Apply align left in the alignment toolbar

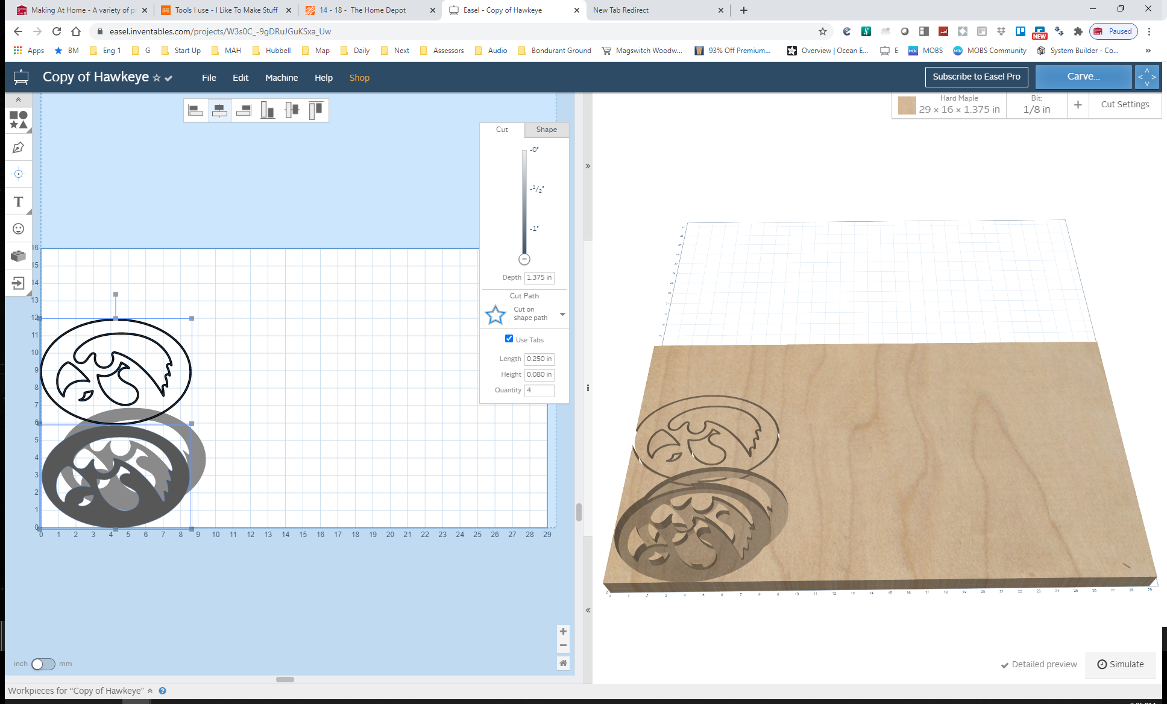(x=195, y=110)
